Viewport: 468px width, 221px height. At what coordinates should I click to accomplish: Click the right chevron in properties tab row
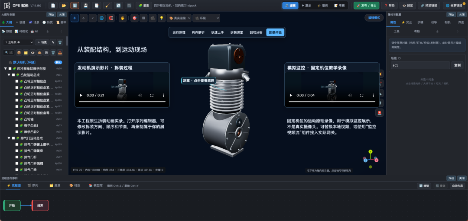pyautogui.click(x=458, y=31)
